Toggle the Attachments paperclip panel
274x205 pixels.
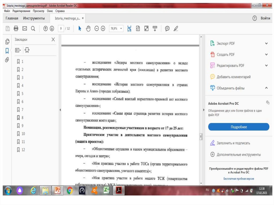click(x=7, y=60)
